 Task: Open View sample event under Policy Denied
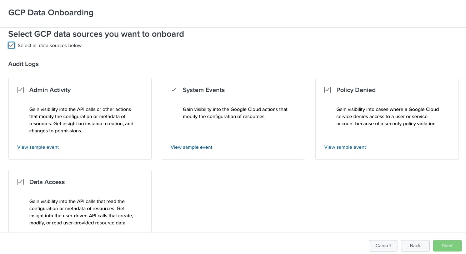tap(345, 147)
